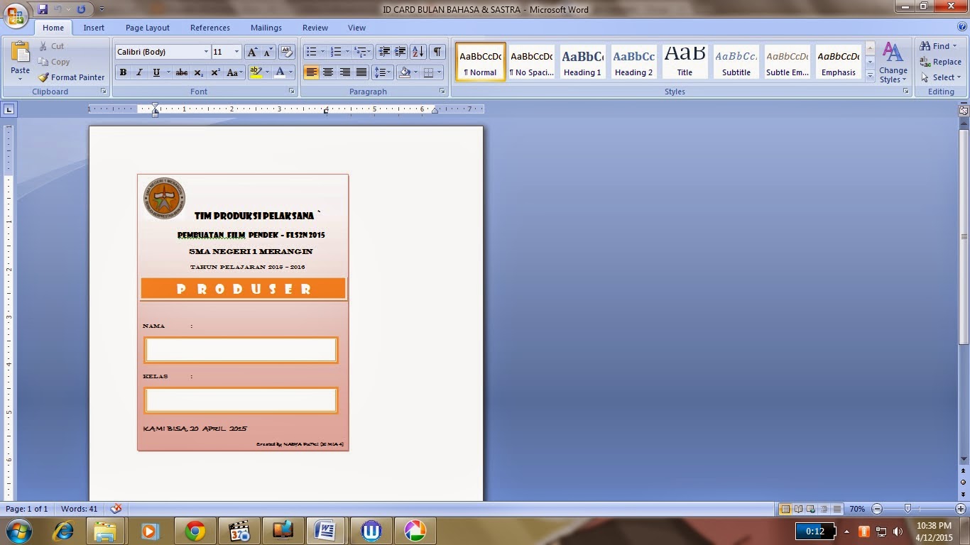Open line spacing options

click(383, 72)
